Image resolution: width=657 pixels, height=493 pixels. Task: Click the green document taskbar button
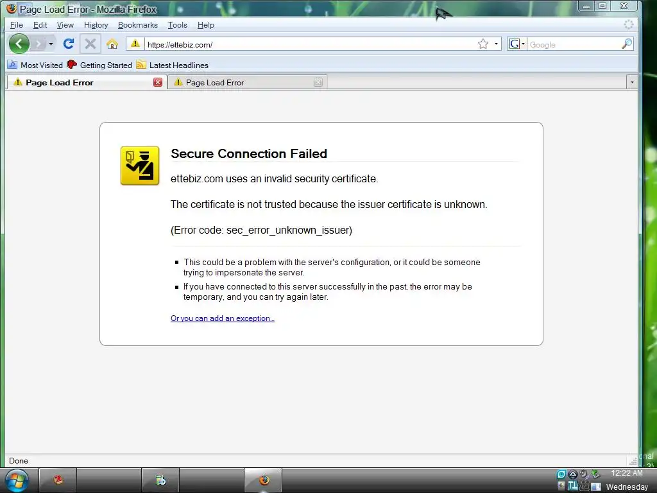pyautogui.click(x=160, y=480)
